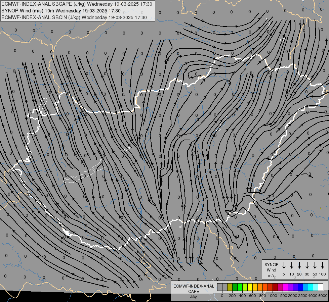Image resolution: width=329 pixels, height=302 pixels.
Task: Select the dark green CAPE swatch
Action: pyautogui.click(x=235, y=287)
